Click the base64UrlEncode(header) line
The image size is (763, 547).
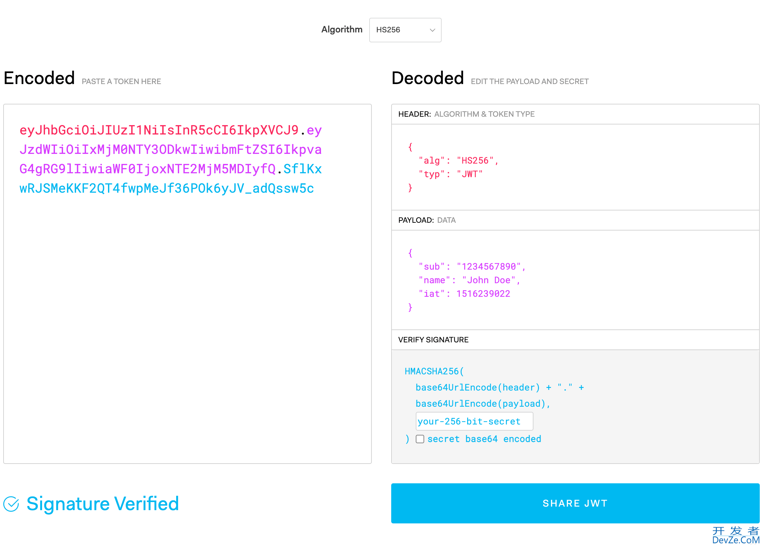[500, 388]
